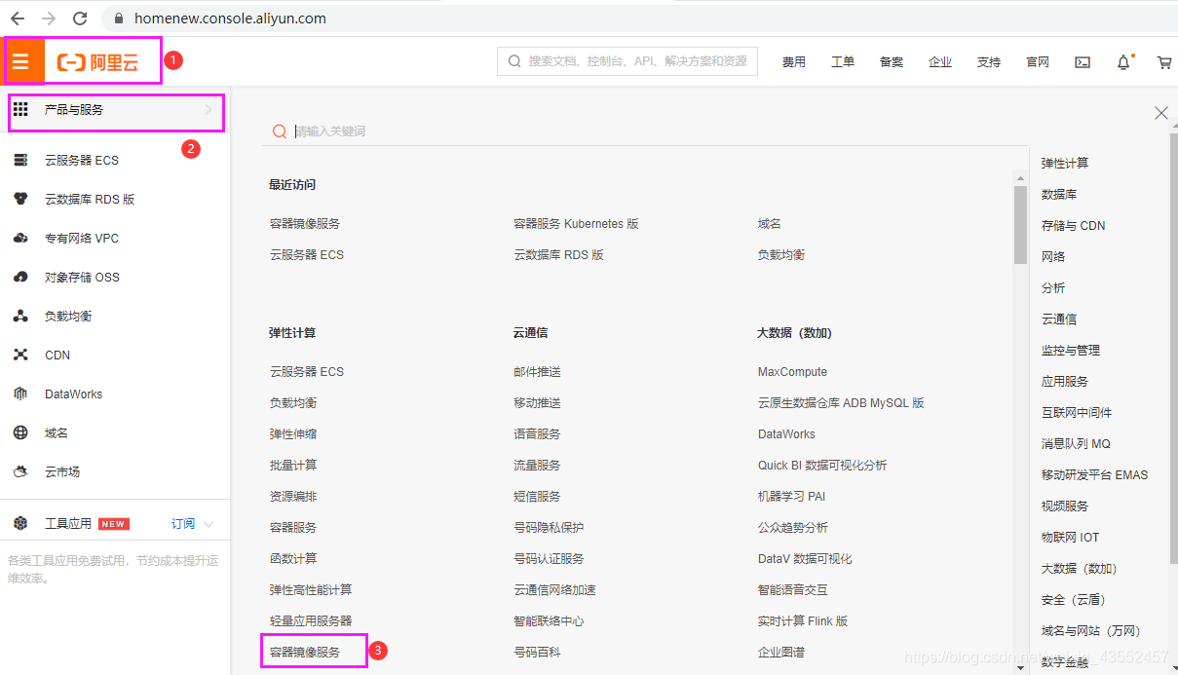Open Quick BI 数据可视化分析
The width and height of the screenshot is (1178, 675).
coord(822,466)
